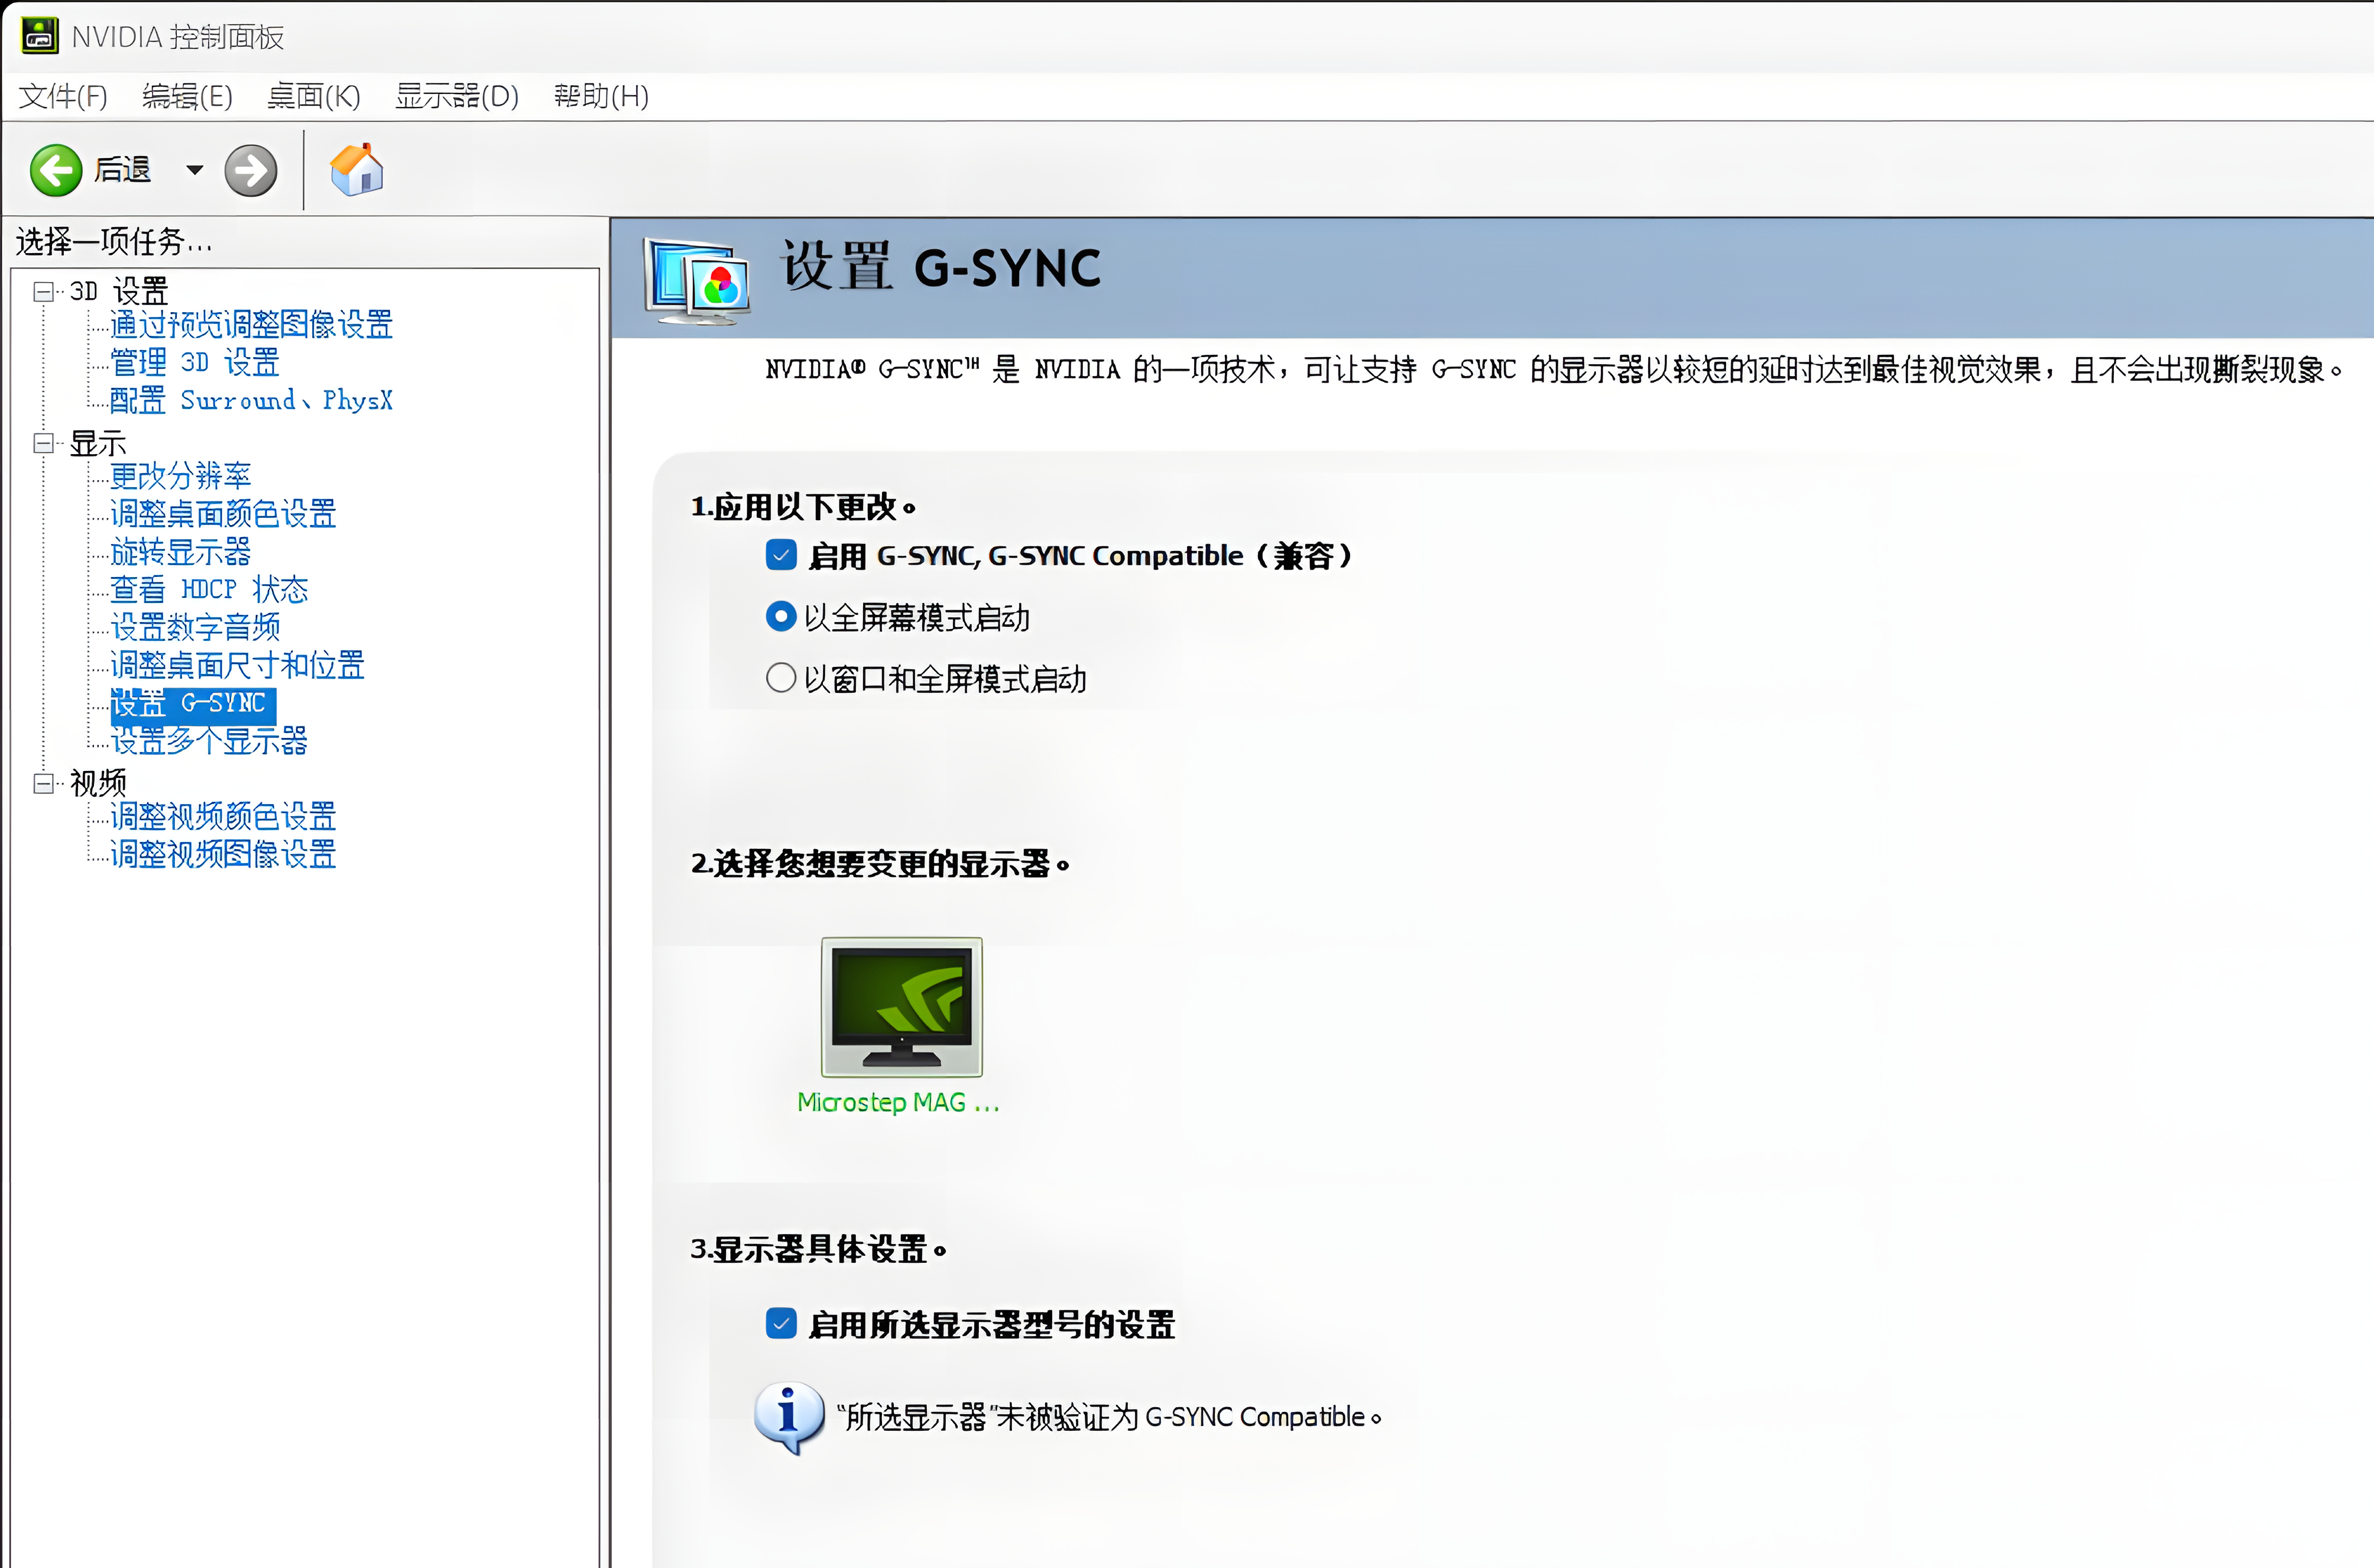The image size is (2374, 1568).
Task: Select 设置多个显示器 in task tree
Action: 209,741
